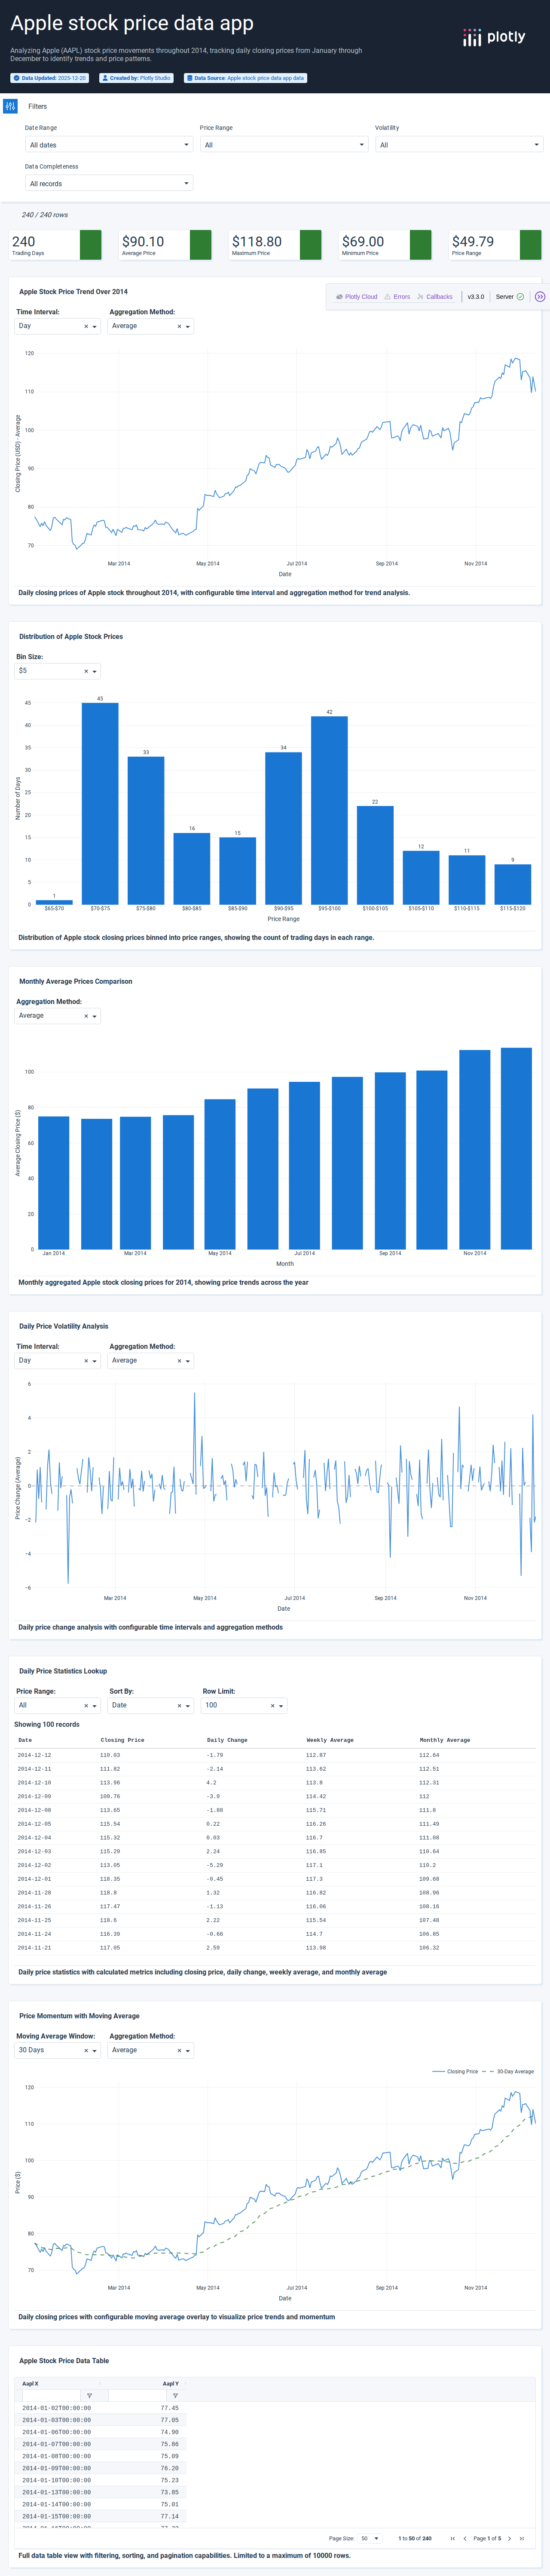
Task: Click the Weekly Average column header
Action: click(x=330, y=1740)
